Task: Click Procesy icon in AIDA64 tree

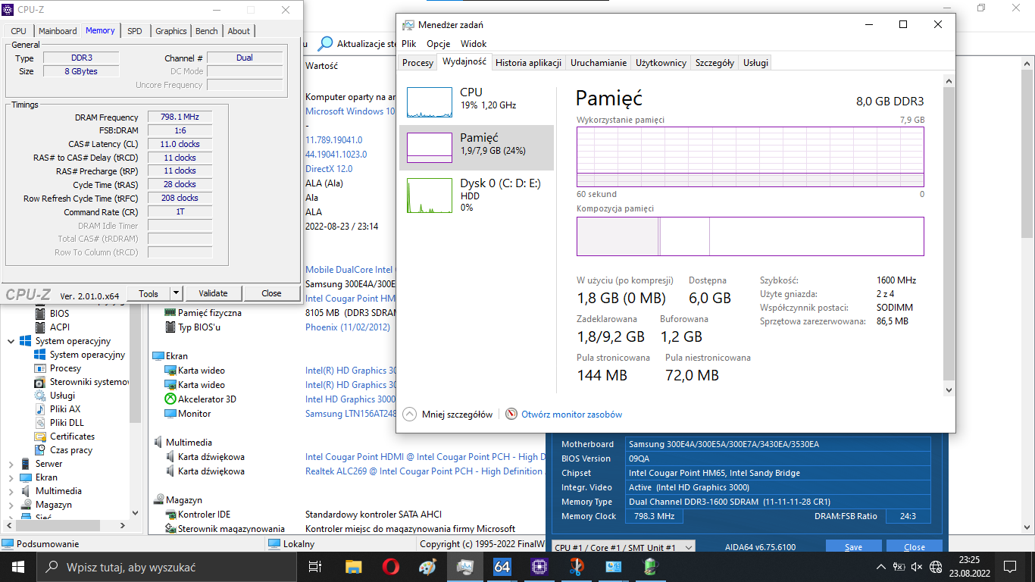Action: tap(39, 368)
